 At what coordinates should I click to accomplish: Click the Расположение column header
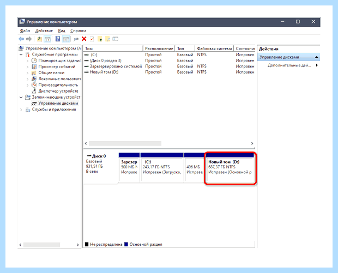pos(159,48)
